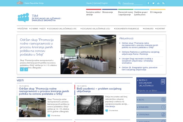Open Aktuelnosti item Usvojen Drugi nacionalni izveštaj
Viewport: 183px width, 122px height.
137,61
